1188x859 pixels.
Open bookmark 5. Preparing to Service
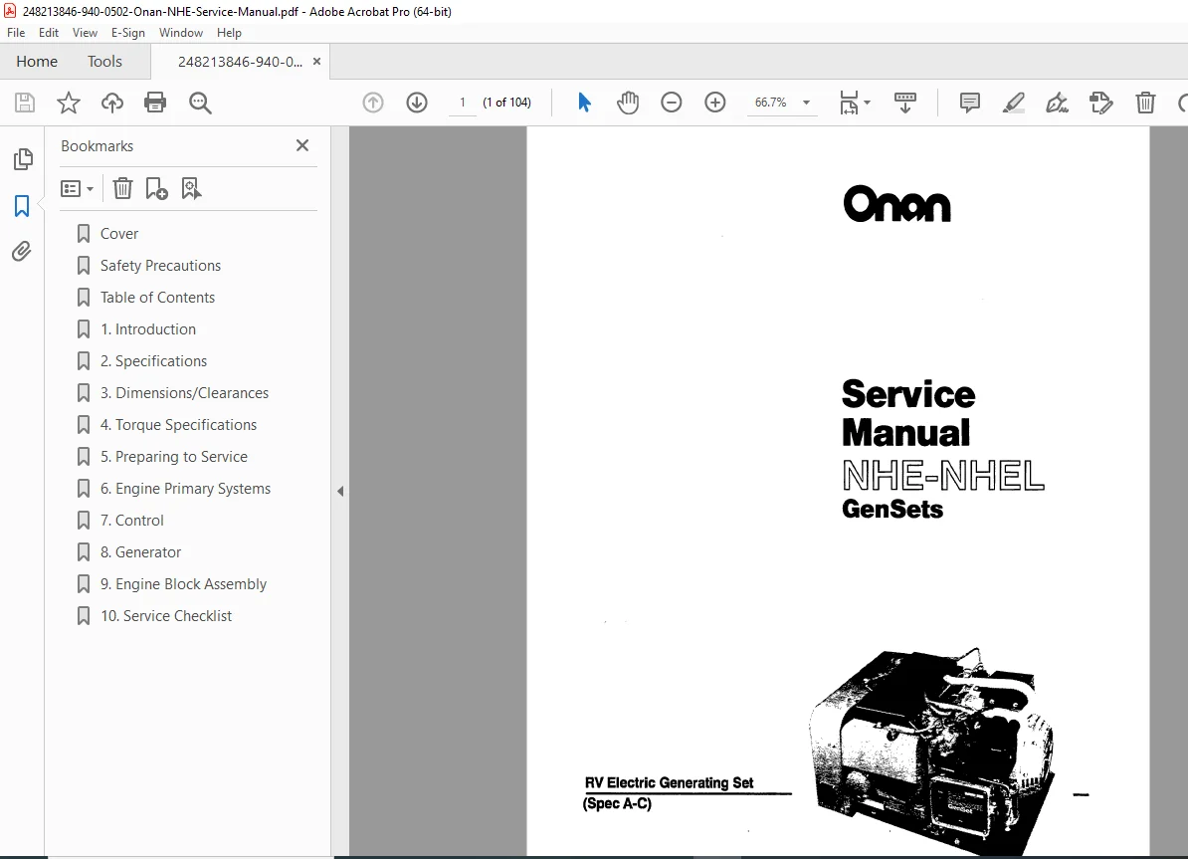point(174,457)
